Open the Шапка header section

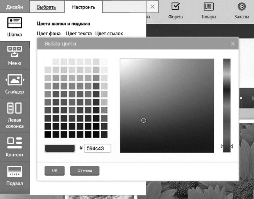(x=14, y=27)
